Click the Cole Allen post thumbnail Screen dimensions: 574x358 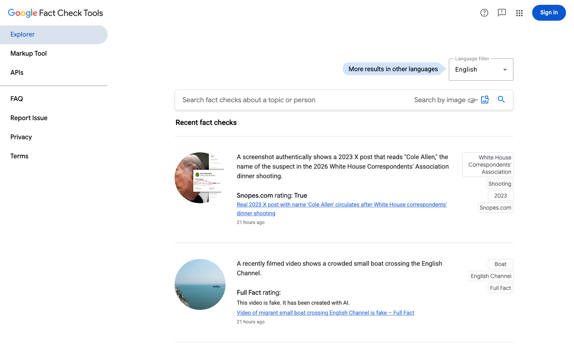(x=200, y=178)
